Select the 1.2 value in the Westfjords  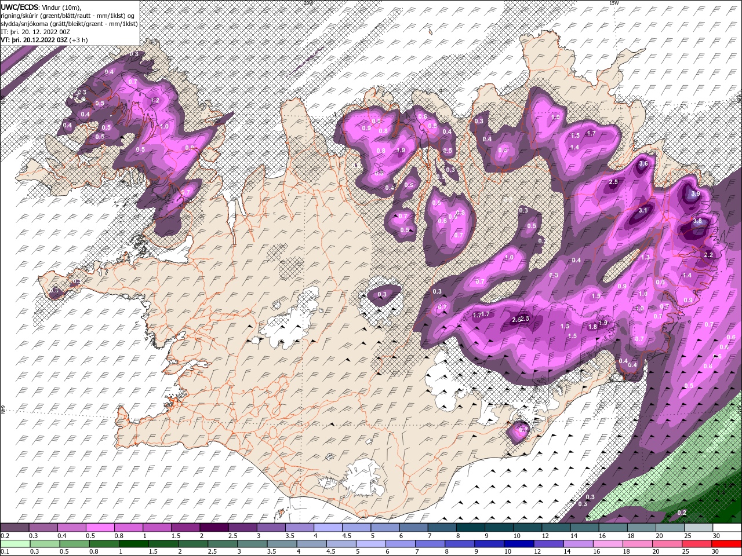point(155,100)
